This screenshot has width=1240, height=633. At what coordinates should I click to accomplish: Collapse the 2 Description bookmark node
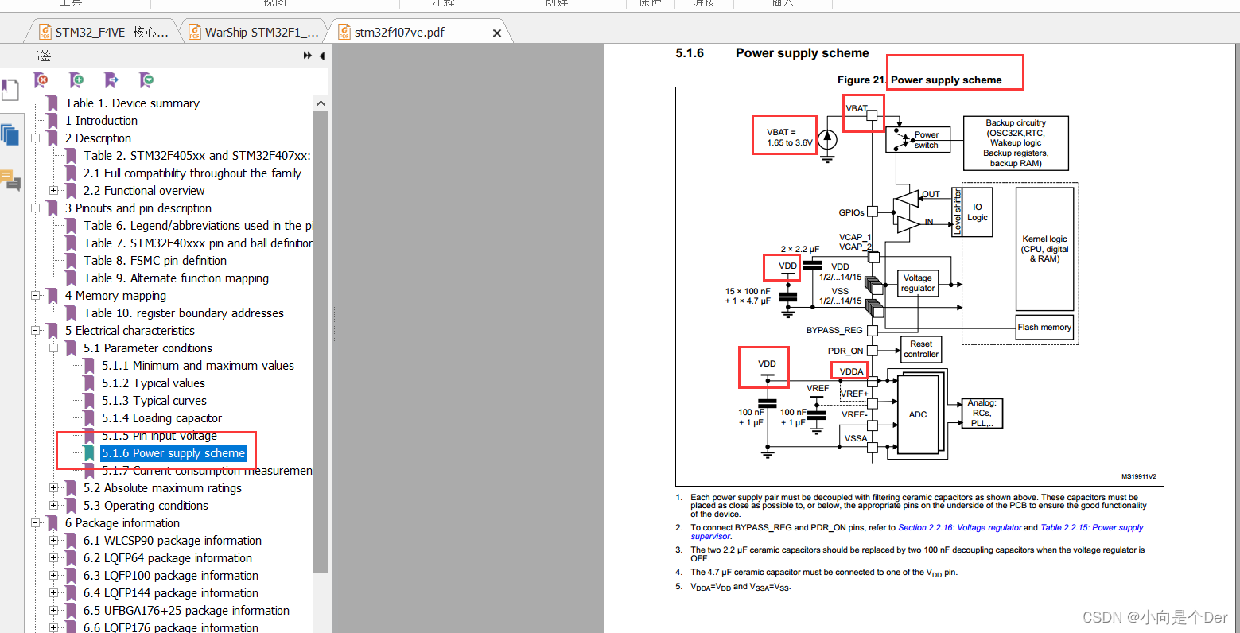click(35, 138)
